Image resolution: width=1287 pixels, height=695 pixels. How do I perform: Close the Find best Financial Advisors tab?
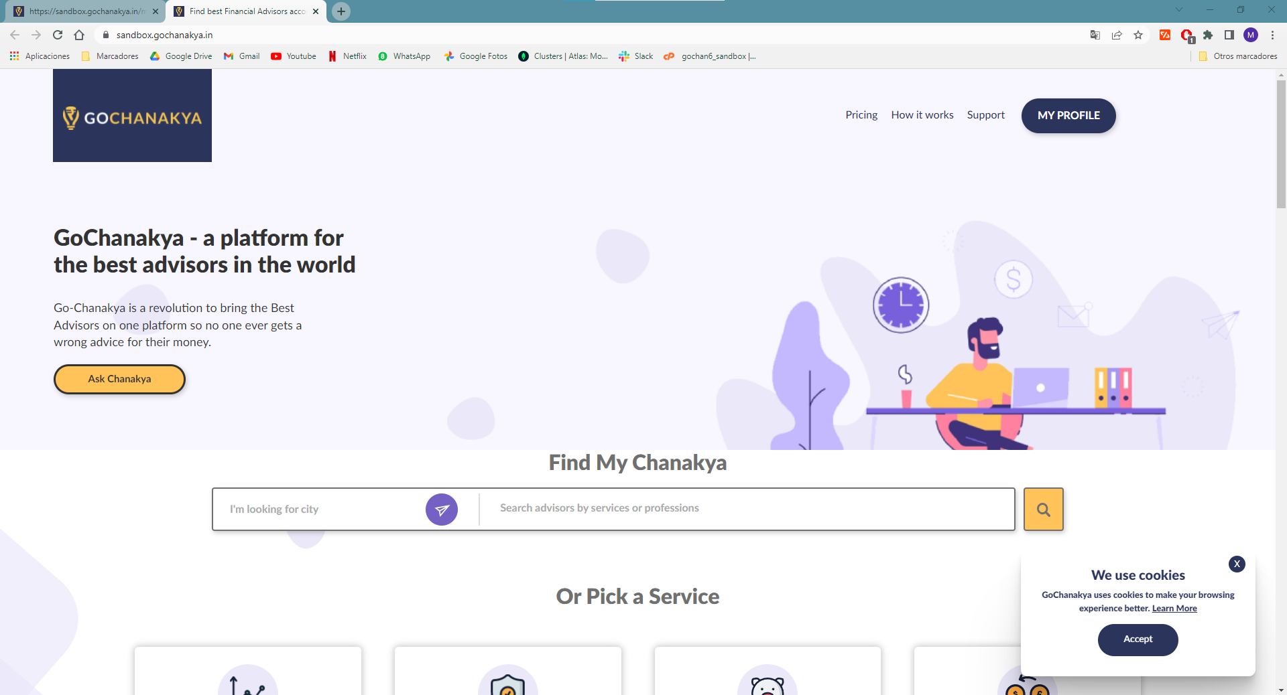(316, 11)
